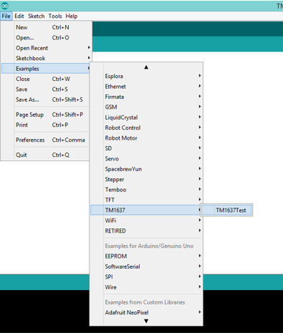Viewport: 283px width, 333px height.
Task: Open the Help menu
Action: click(x=72, y=16)
